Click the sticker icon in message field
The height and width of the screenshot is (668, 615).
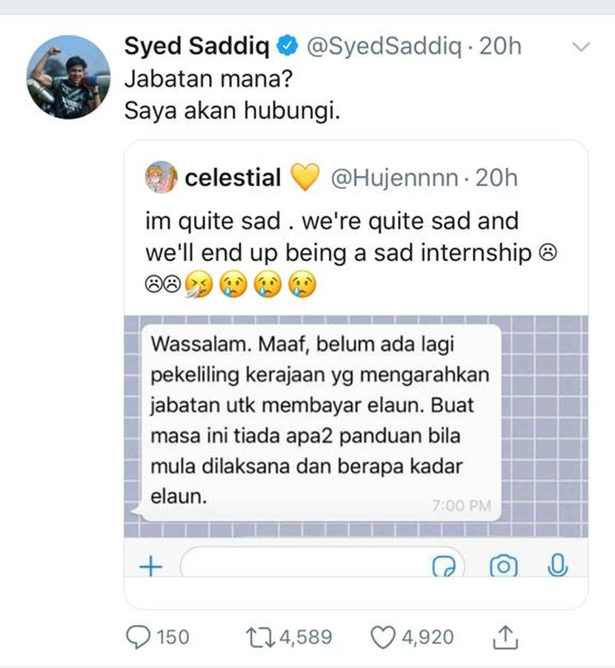tap(443, 567)
